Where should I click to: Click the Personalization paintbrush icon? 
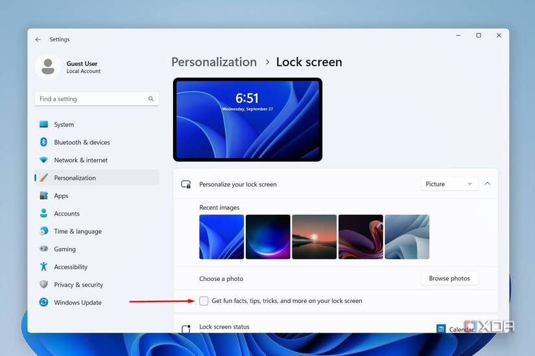click(43, 177)
